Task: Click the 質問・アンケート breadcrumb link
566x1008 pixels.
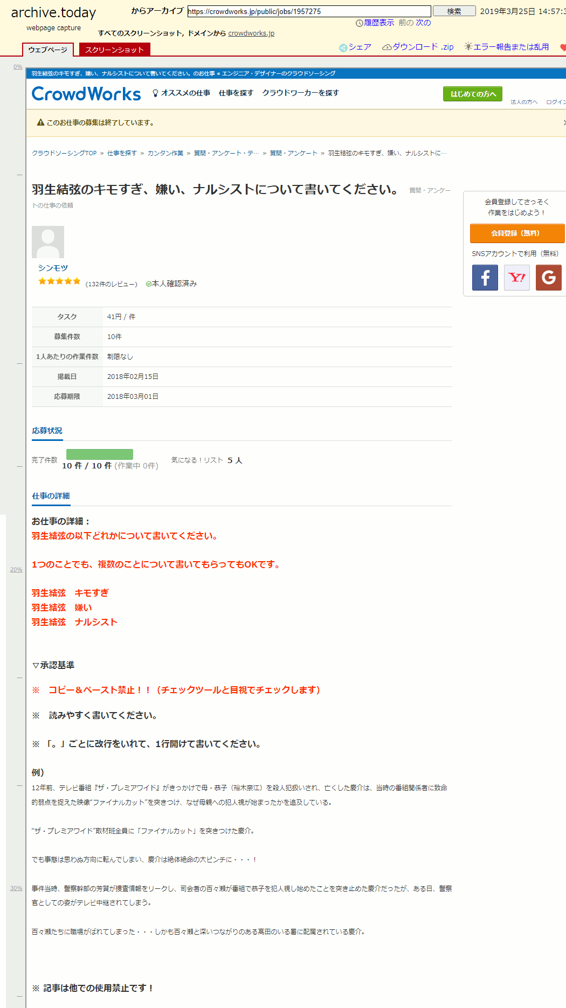Action: point(294,153)
